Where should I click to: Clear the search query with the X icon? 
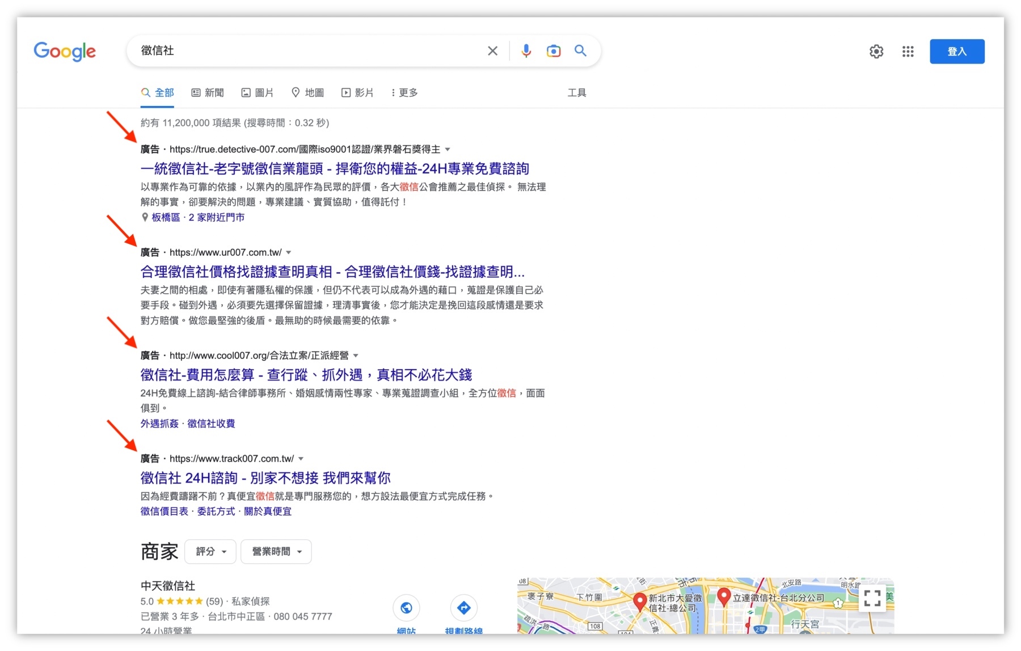coord(492,50)
